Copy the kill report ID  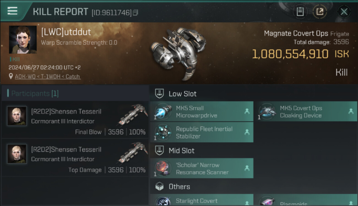tap(135, 13)
